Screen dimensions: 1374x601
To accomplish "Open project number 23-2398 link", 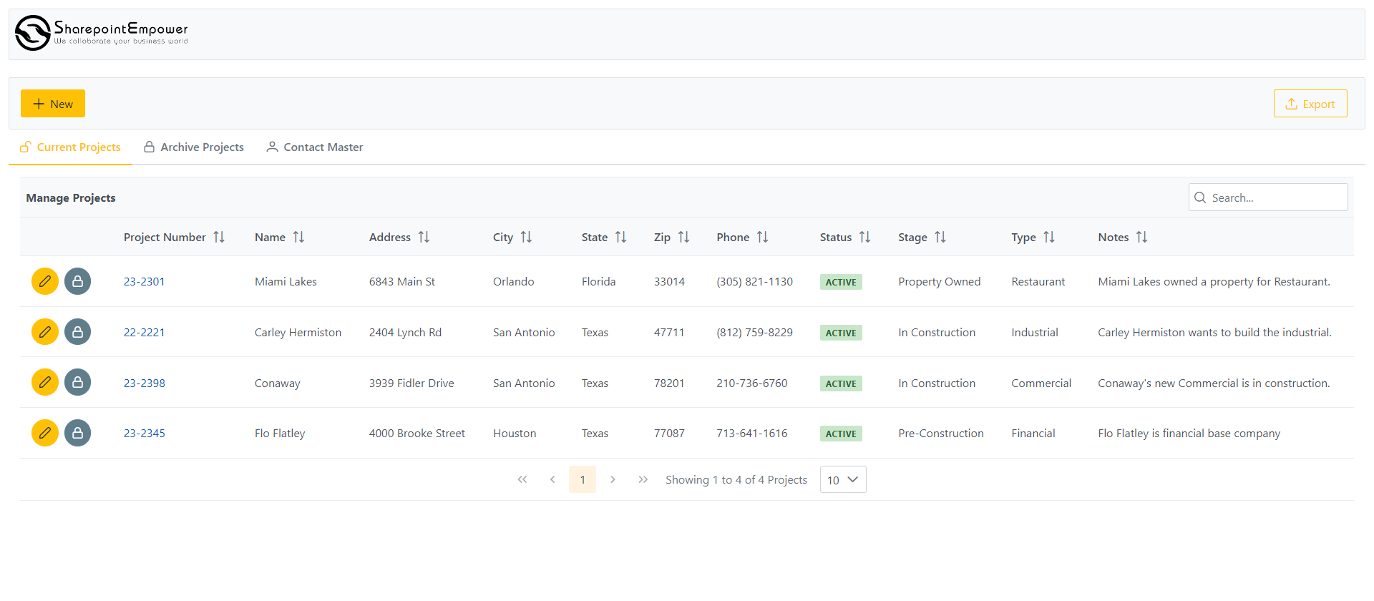I will tap(145, 383).
